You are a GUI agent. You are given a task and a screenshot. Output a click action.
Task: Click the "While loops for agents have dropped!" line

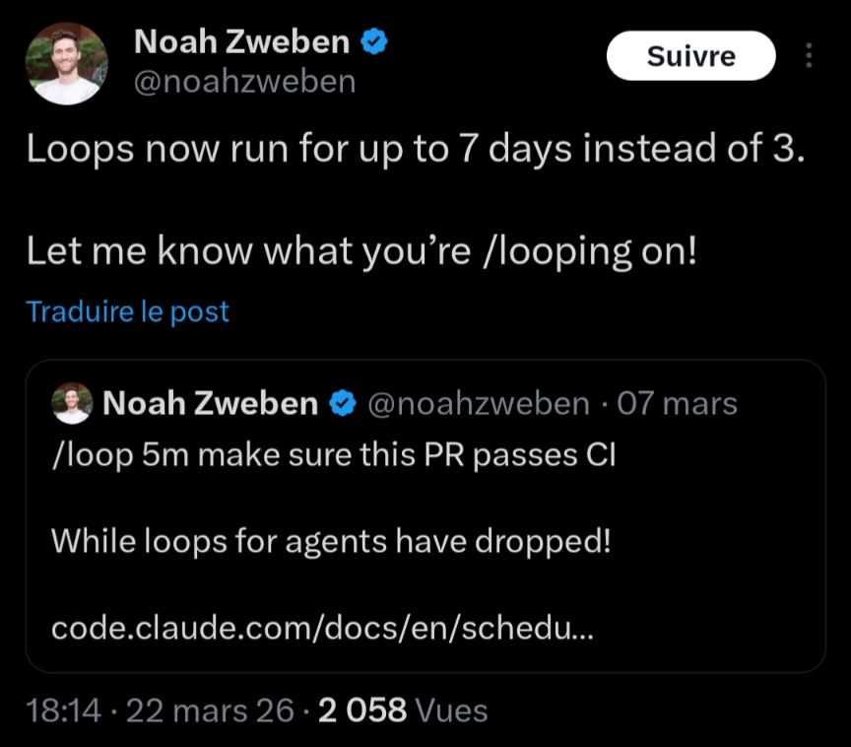331,540
